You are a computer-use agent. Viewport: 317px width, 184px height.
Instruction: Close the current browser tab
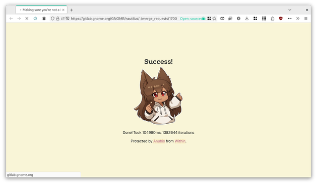coord(64,10)
